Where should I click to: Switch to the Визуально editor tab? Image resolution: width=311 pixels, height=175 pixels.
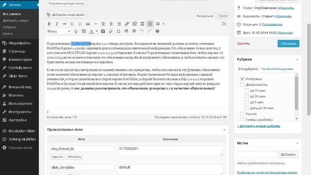click(205, 16)
